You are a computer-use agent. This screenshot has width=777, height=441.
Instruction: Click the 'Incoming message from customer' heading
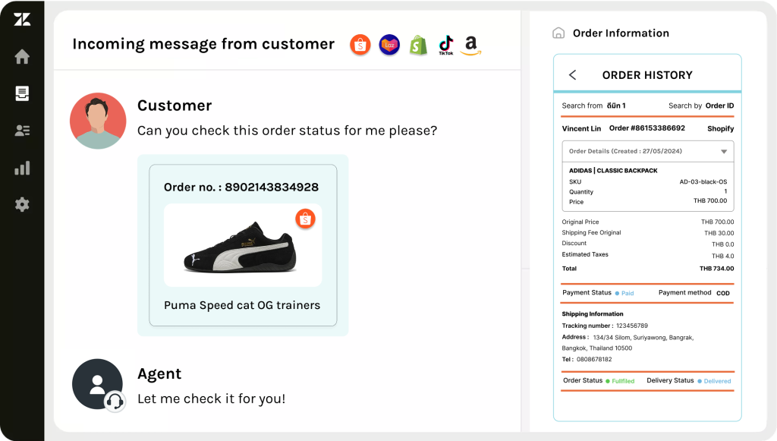tap(203, 44)
